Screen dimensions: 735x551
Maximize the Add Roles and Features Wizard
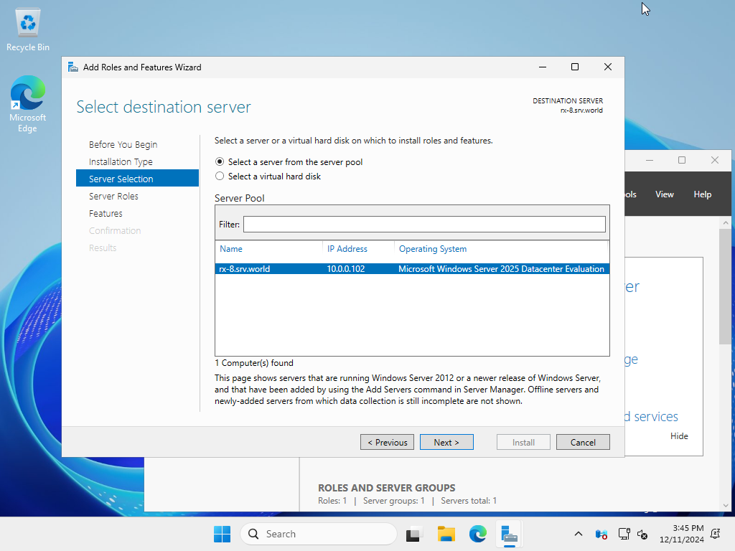click(x=575, y=67)
